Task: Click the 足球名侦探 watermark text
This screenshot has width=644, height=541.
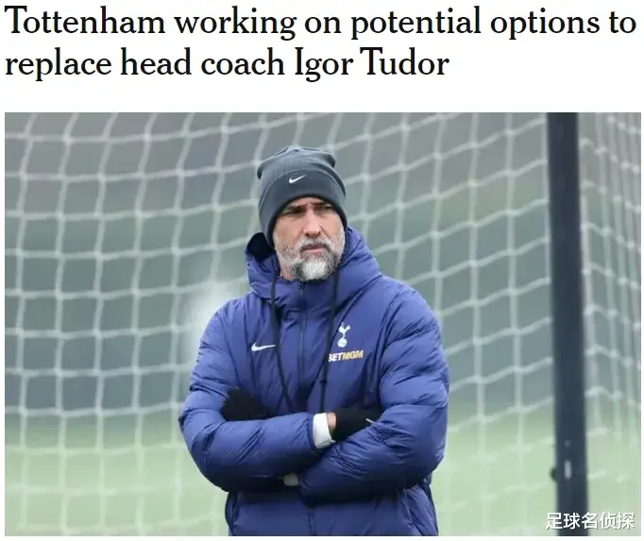Action: click(590, 520)
